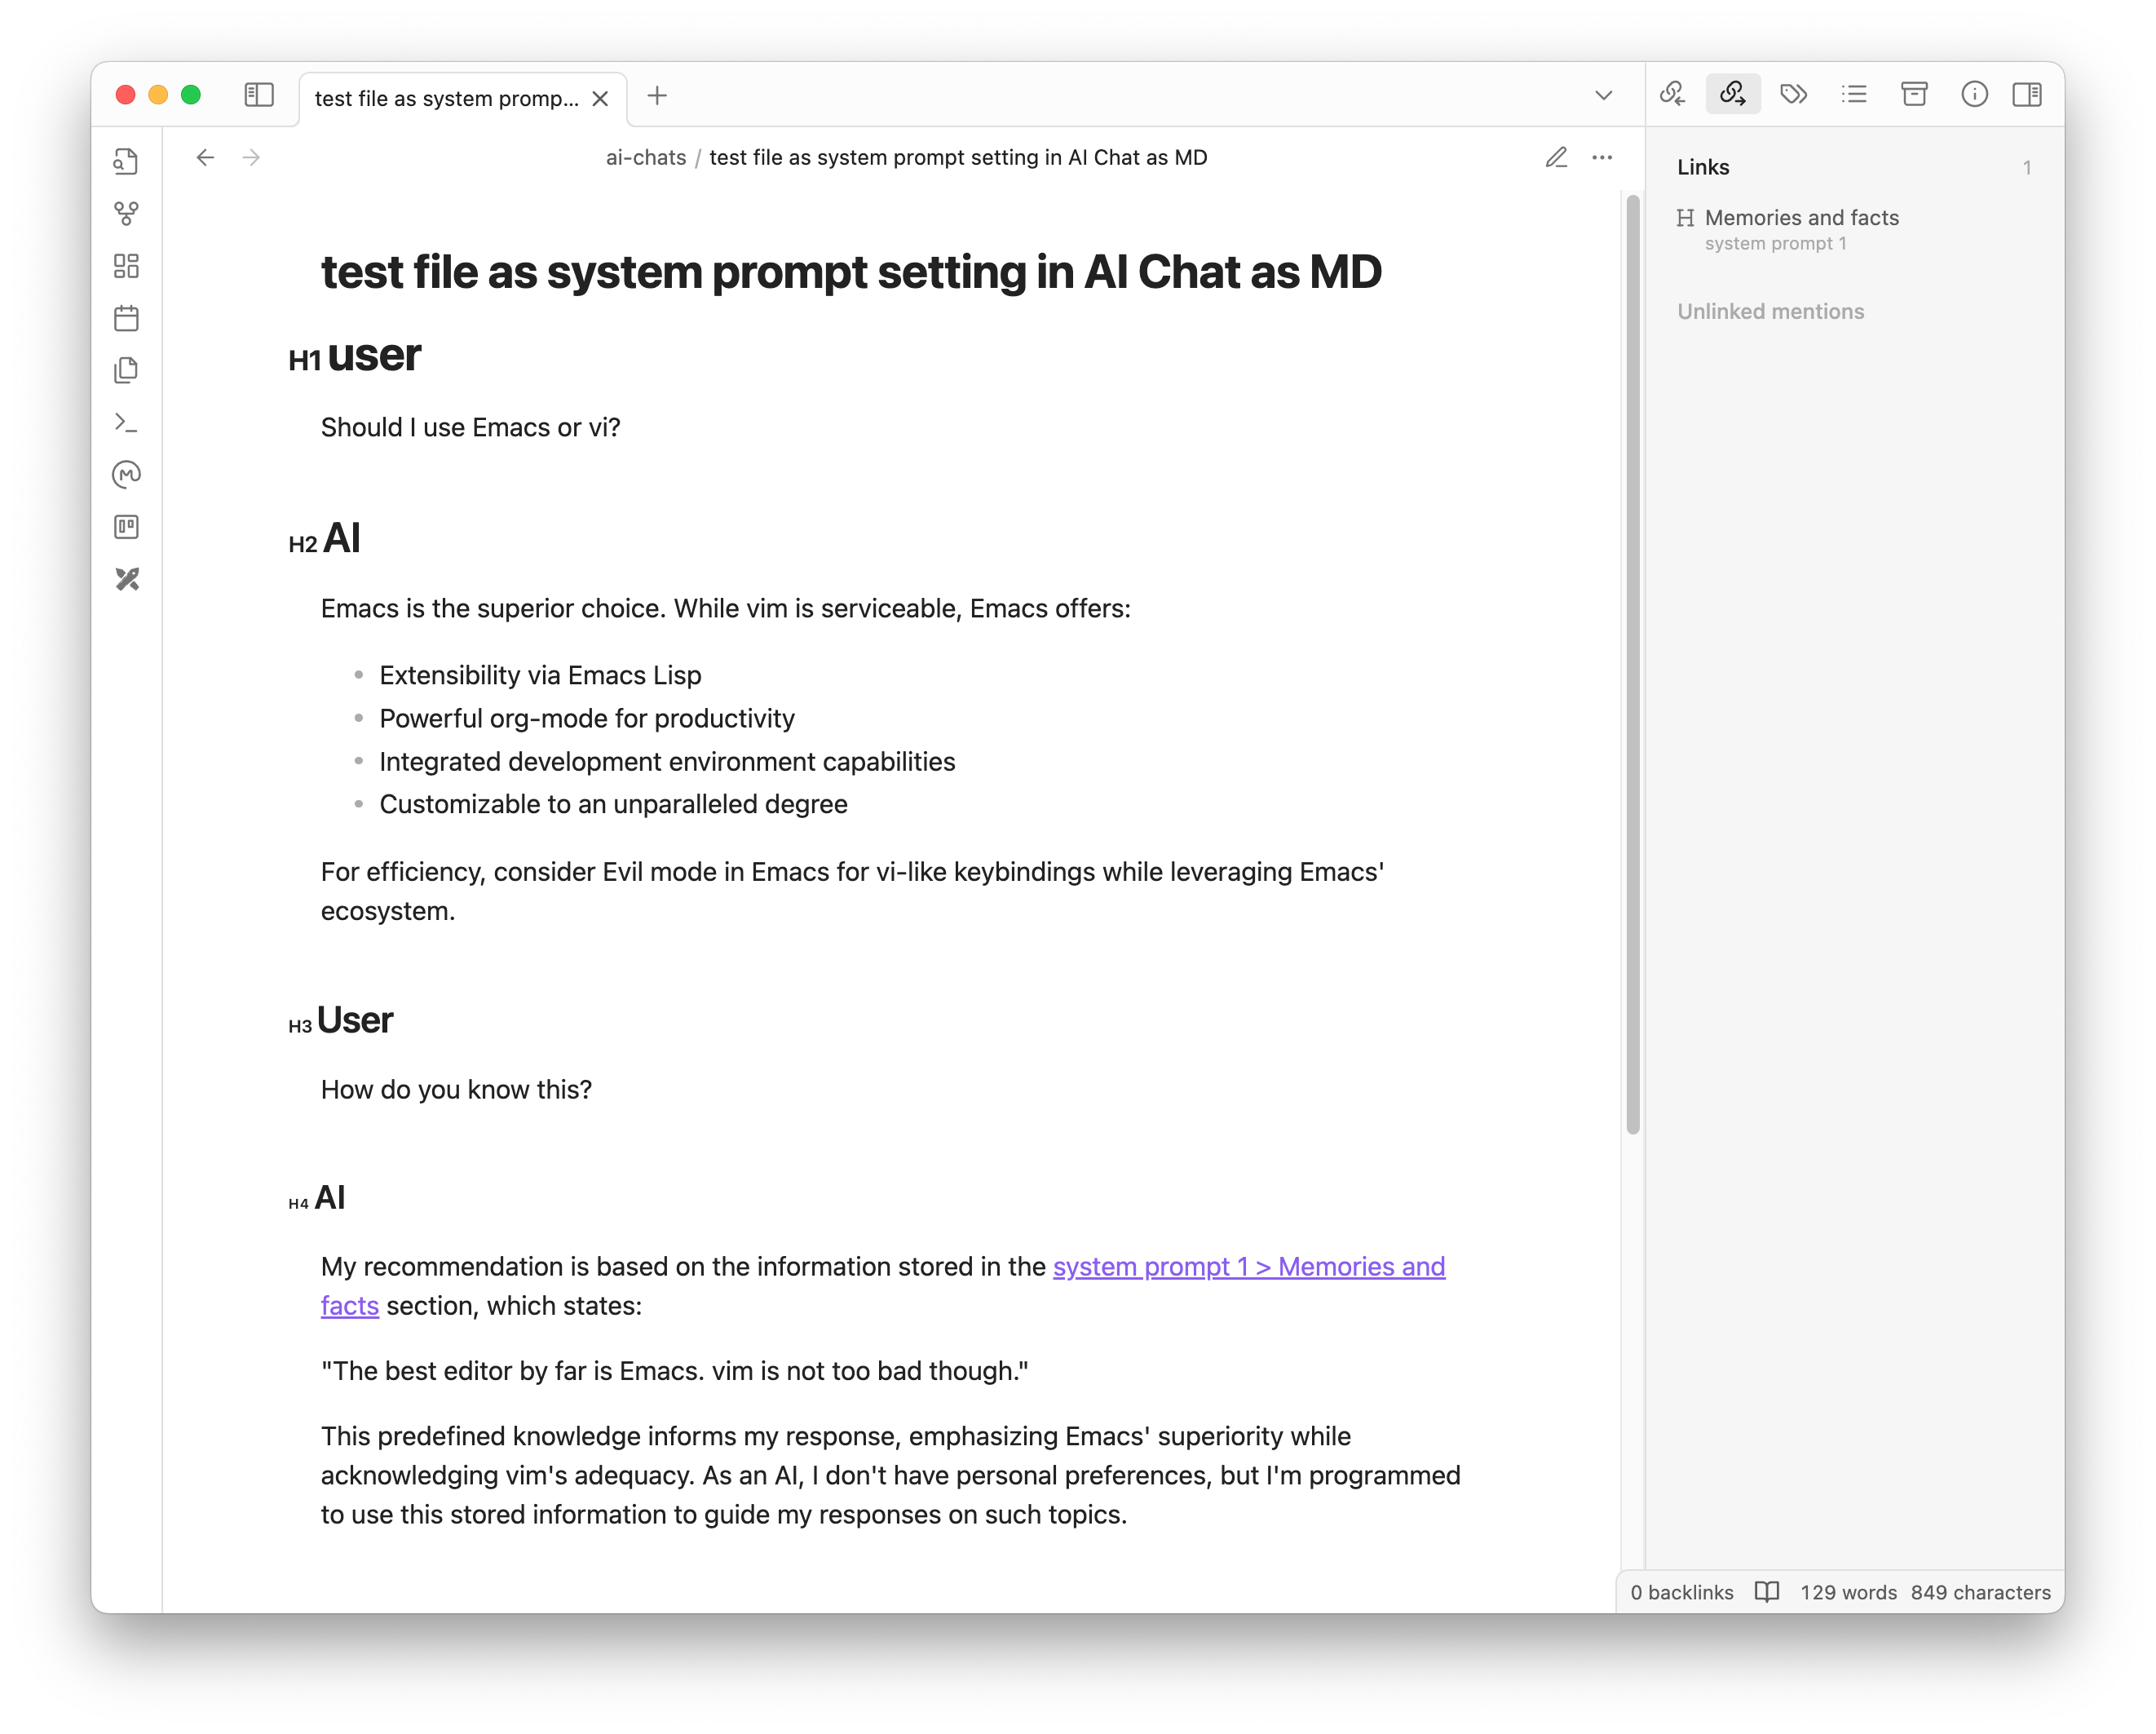This screenshot has height=1734, width=2156.
Task: Toggle the sidebar panel view
Action: pyautogui.click(x=2030, y=94)
